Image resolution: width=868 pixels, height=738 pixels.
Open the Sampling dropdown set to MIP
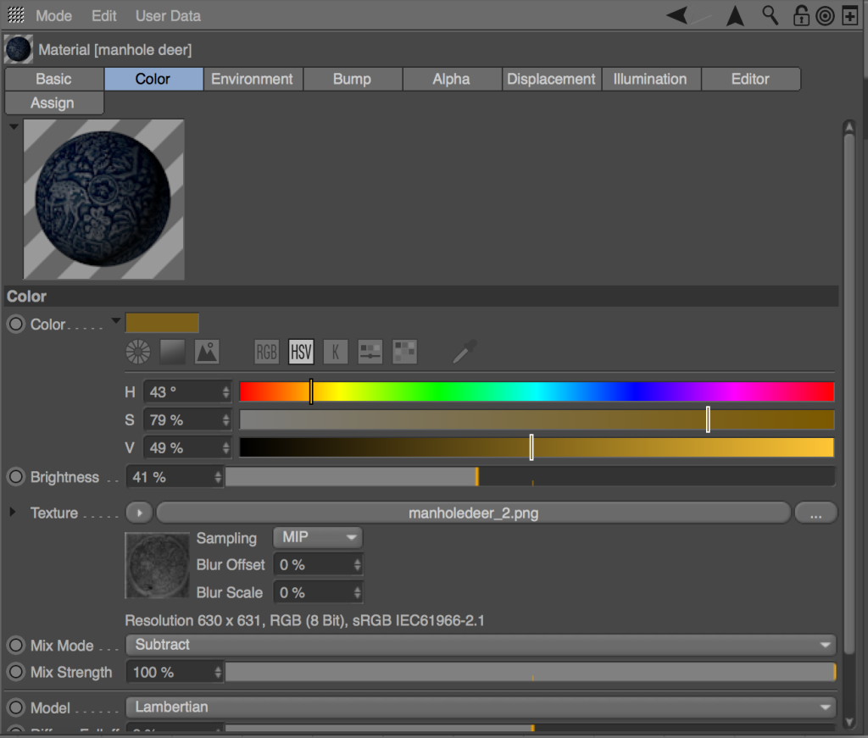pos(317,536)
